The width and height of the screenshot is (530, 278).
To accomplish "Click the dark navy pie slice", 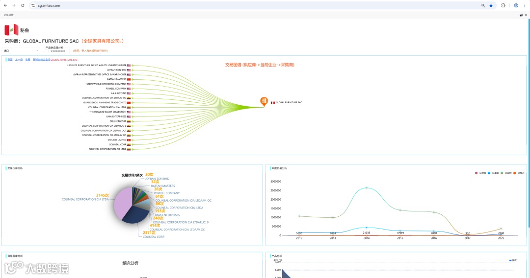I will pyautogui.click(x=135, y=215).
